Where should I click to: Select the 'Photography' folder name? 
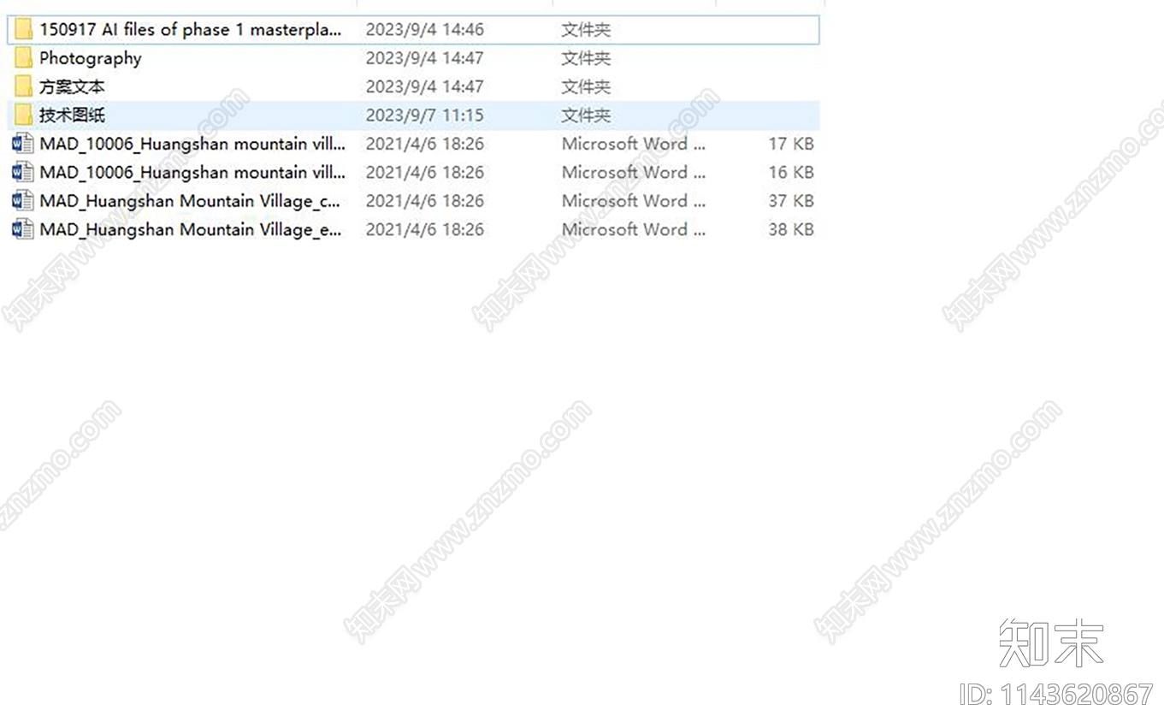(91, 58)
